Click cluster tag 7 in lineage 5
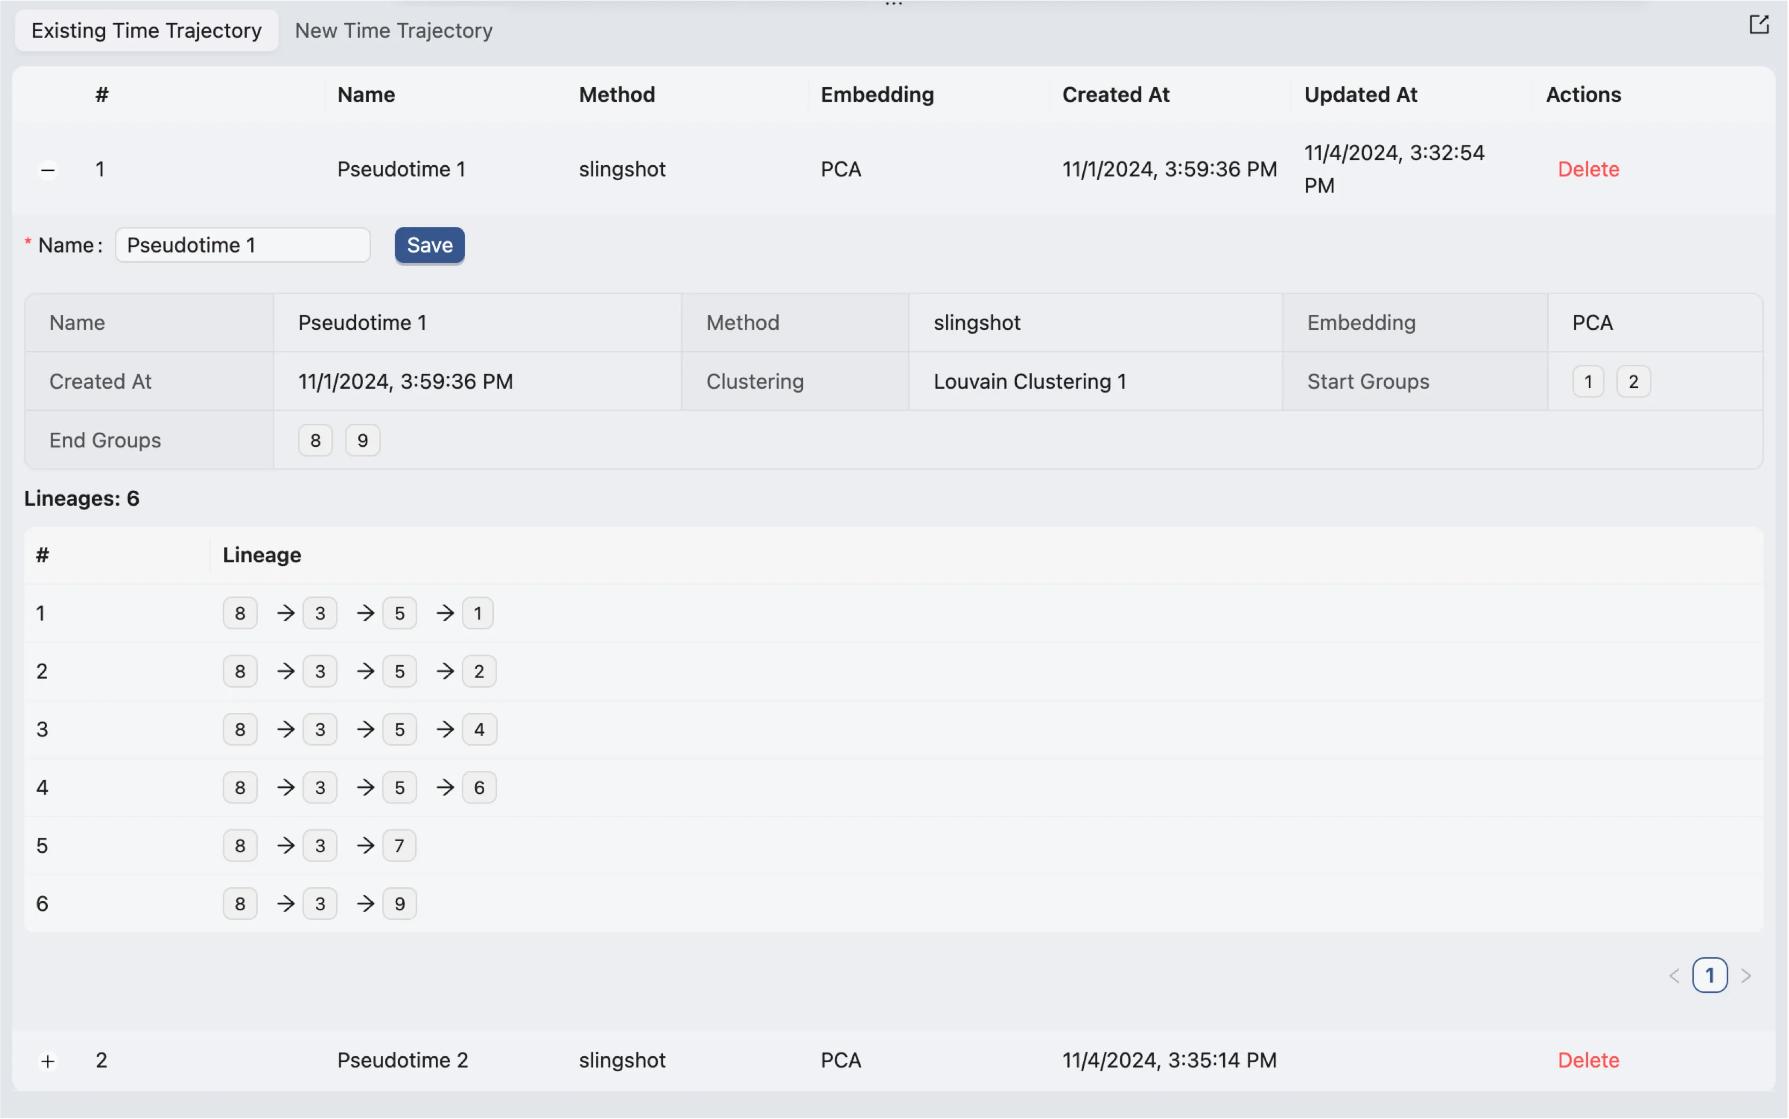The height and width of the screenshot is (1119, 1789). click(399, 845)
